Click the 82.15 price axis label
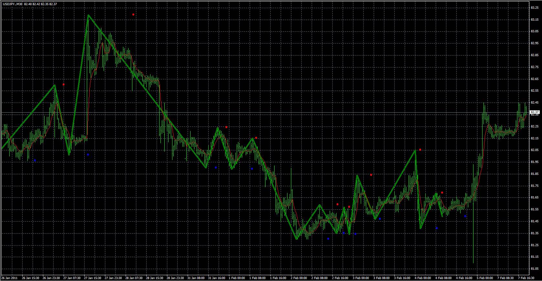Screen dimensions: 542x281 click(534, 138)
